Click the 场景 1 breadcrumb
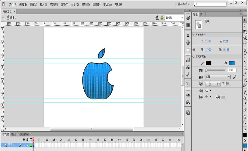The width and height of the screenshot is (248, 151). pos(13,18)
